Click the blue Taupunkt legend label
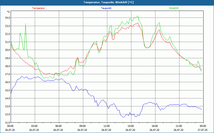 pos(106,8)
